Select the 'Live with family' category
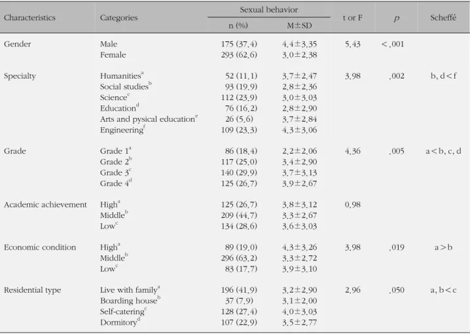Viewport: 470px width, 334px height. [x=130, y=290]
